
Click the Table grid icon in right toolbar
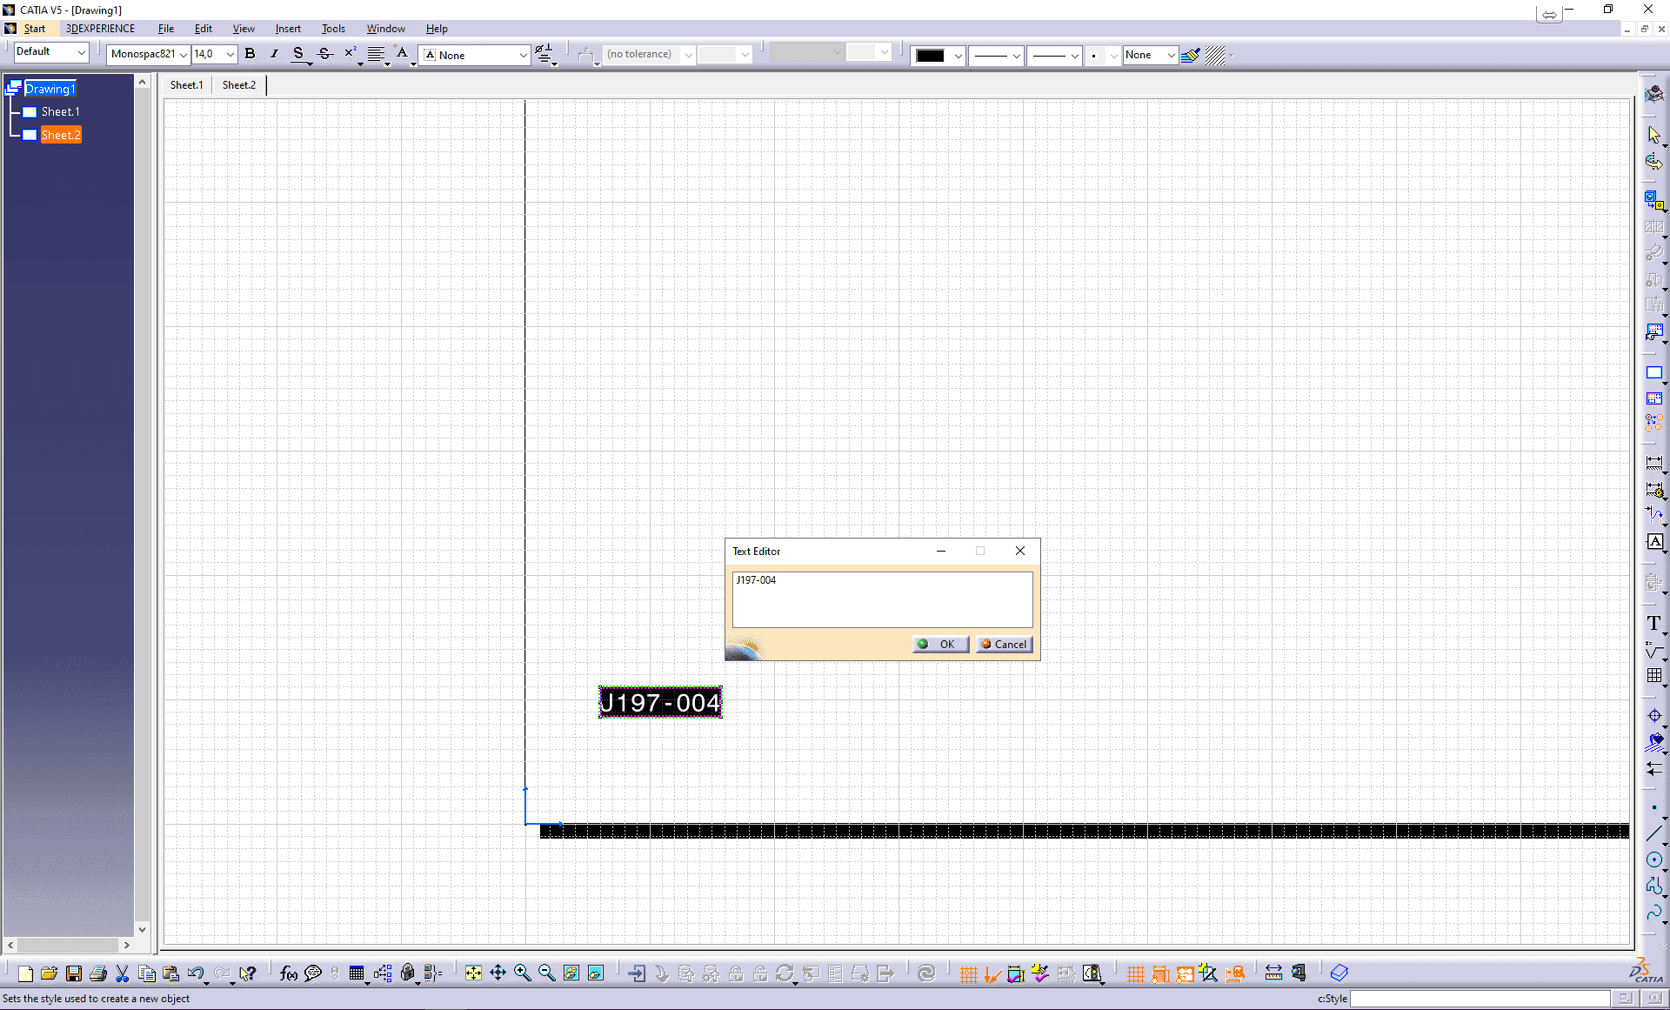(x=1654, y=675)
